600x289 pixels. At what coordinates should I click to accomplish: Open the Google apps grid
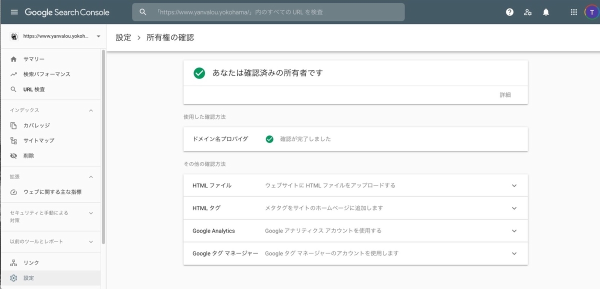point(573,12)
